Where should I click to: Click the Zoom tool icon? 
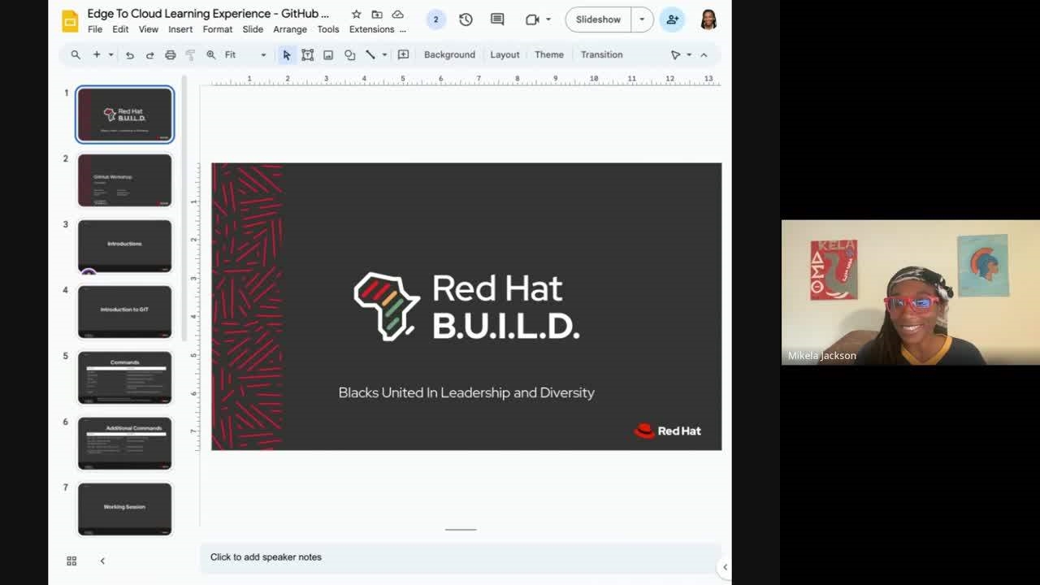[210, 54]
